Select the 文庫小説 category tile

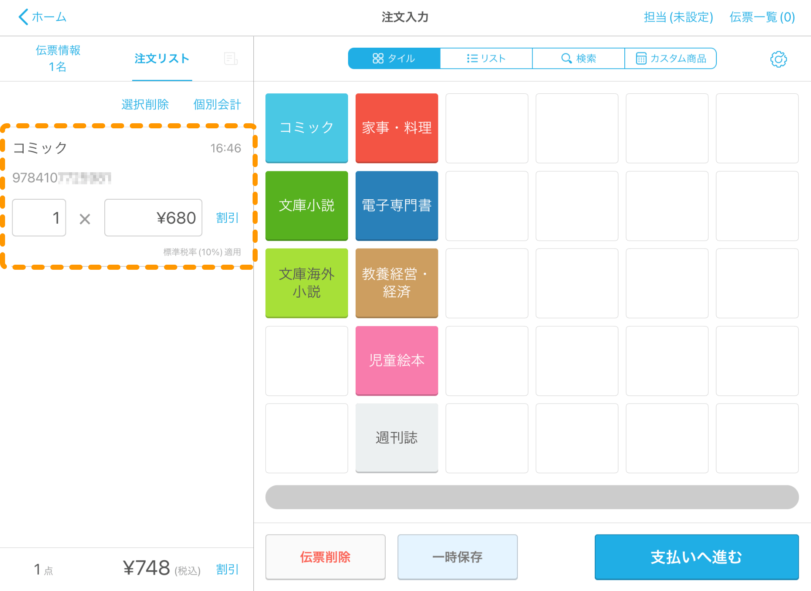coord(307,206)
